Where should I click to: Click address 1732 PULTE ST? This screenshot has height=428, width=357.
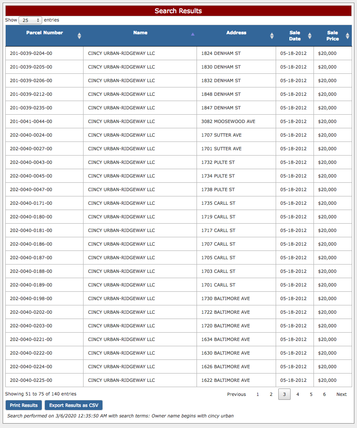pos(218,163)
